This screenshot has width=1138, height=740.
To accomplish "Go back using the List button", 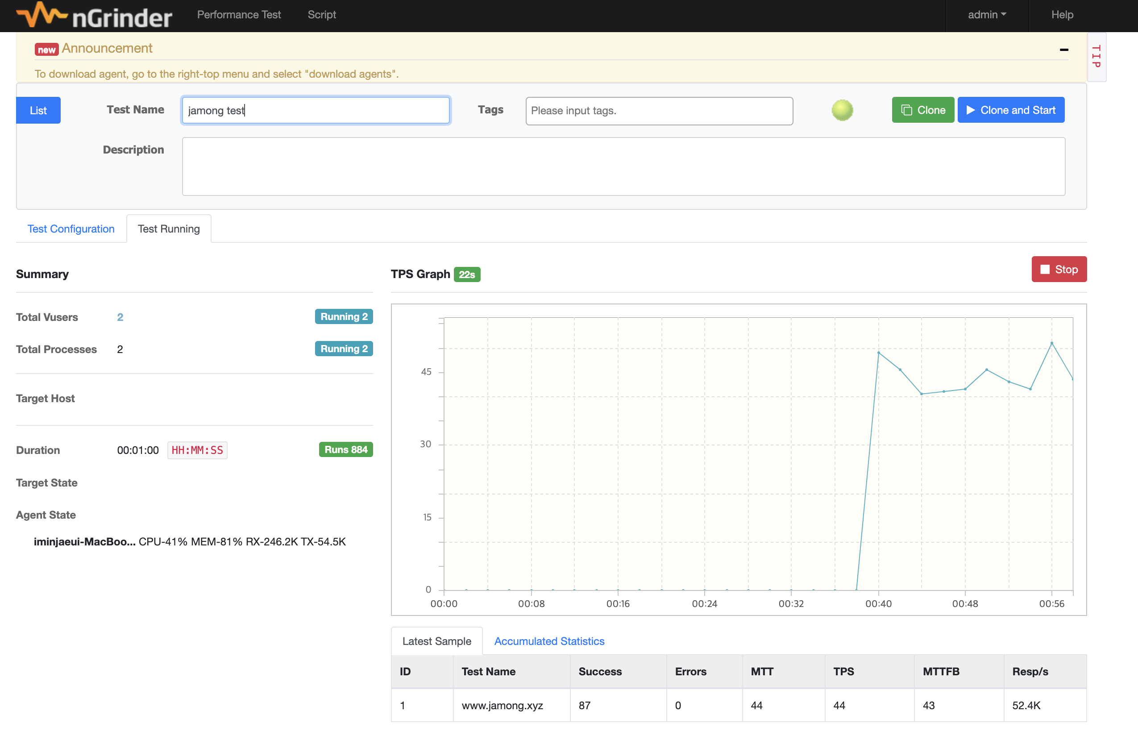I will click(x=38, y=111).
